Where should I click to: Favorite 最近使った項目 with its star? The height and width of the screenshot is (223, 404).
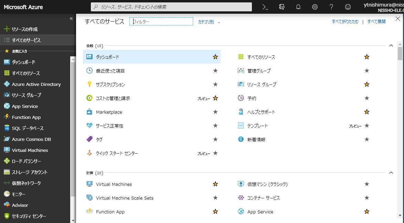click(215, 71)
